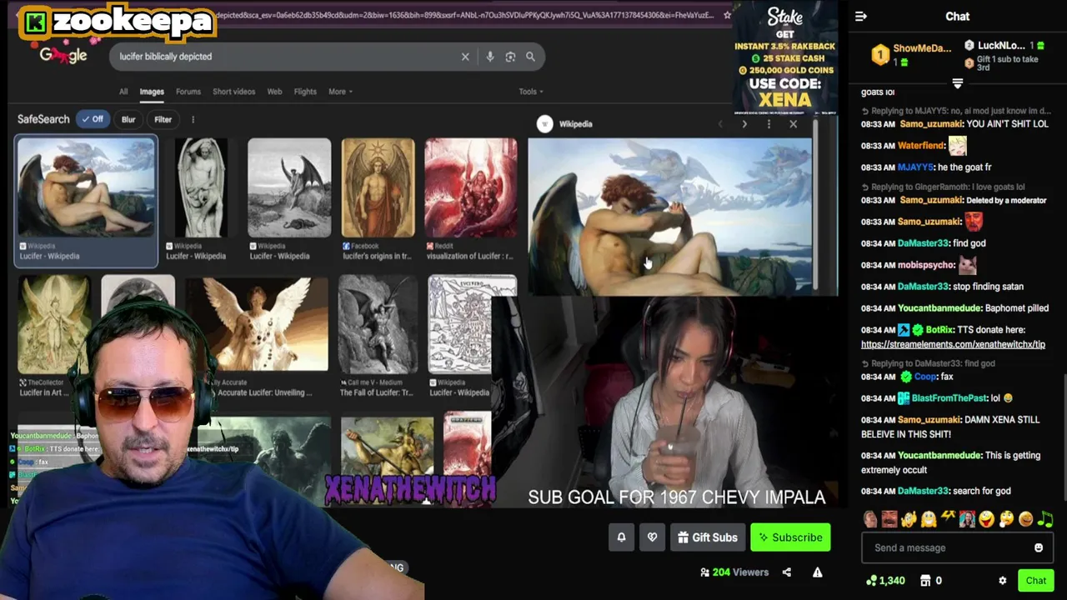The image size is (1067, 600).
Task: Open the streamelements tip link in chat
Action: click(x=953, y=344)
